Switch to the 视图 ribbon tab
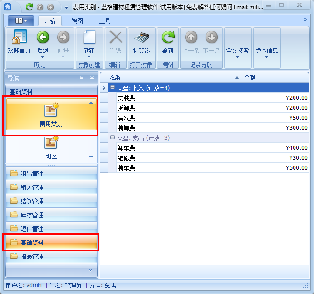Screen dimensions: 314x294 [77, 21]
